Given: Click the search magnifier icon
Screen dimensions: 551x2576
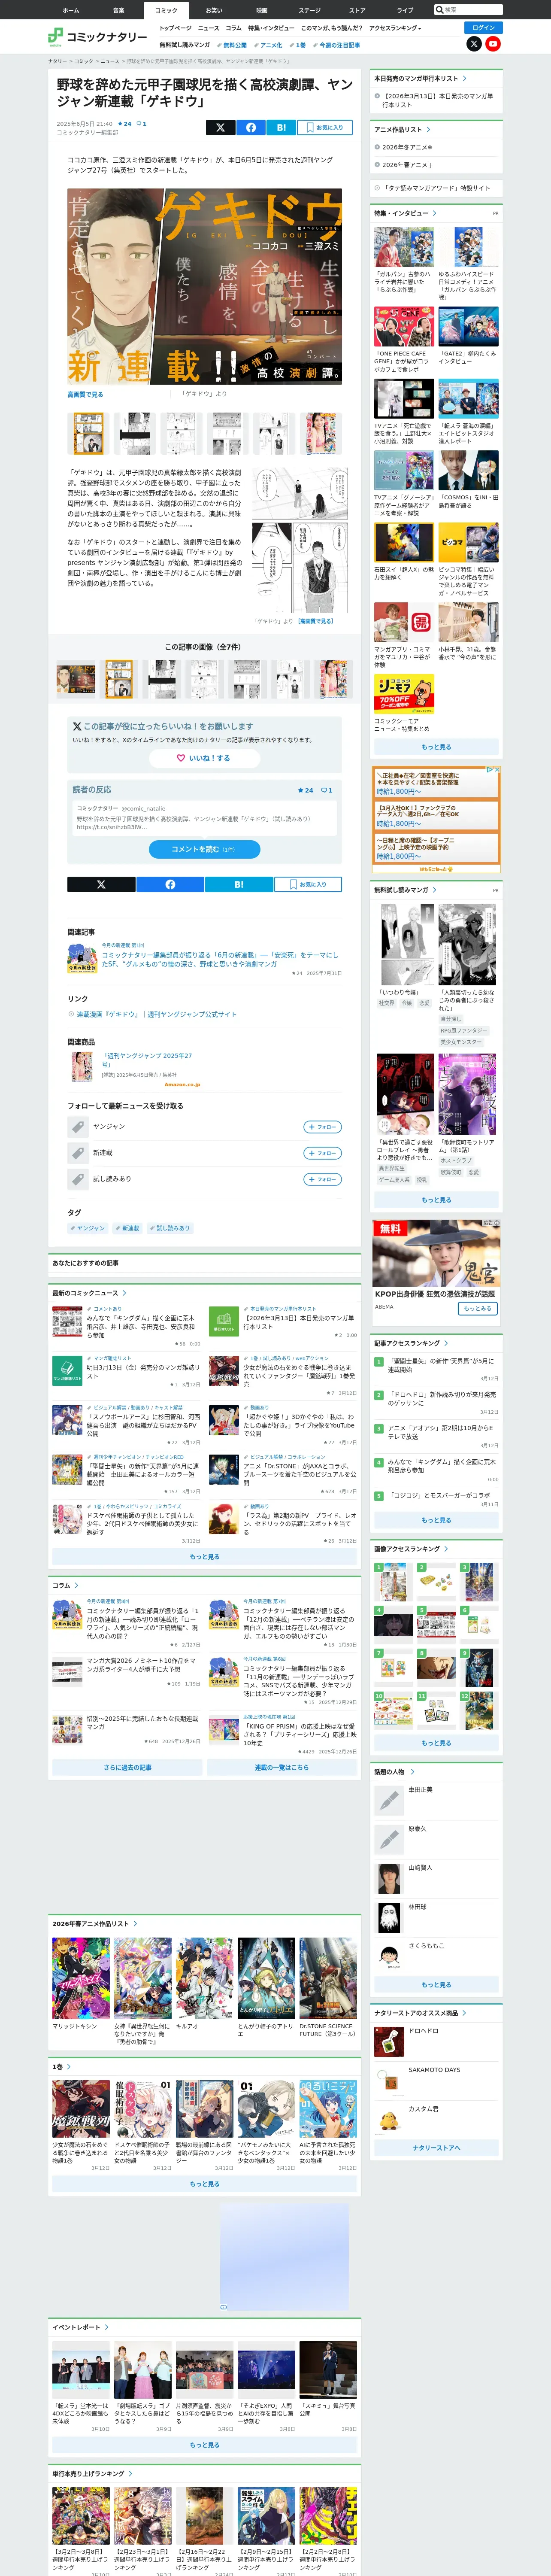Looking at the screenshot, I should [439, 10].
